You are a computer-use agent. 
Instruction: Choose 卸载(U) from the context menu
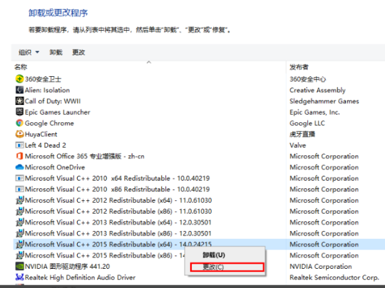(x=214, y=255)
